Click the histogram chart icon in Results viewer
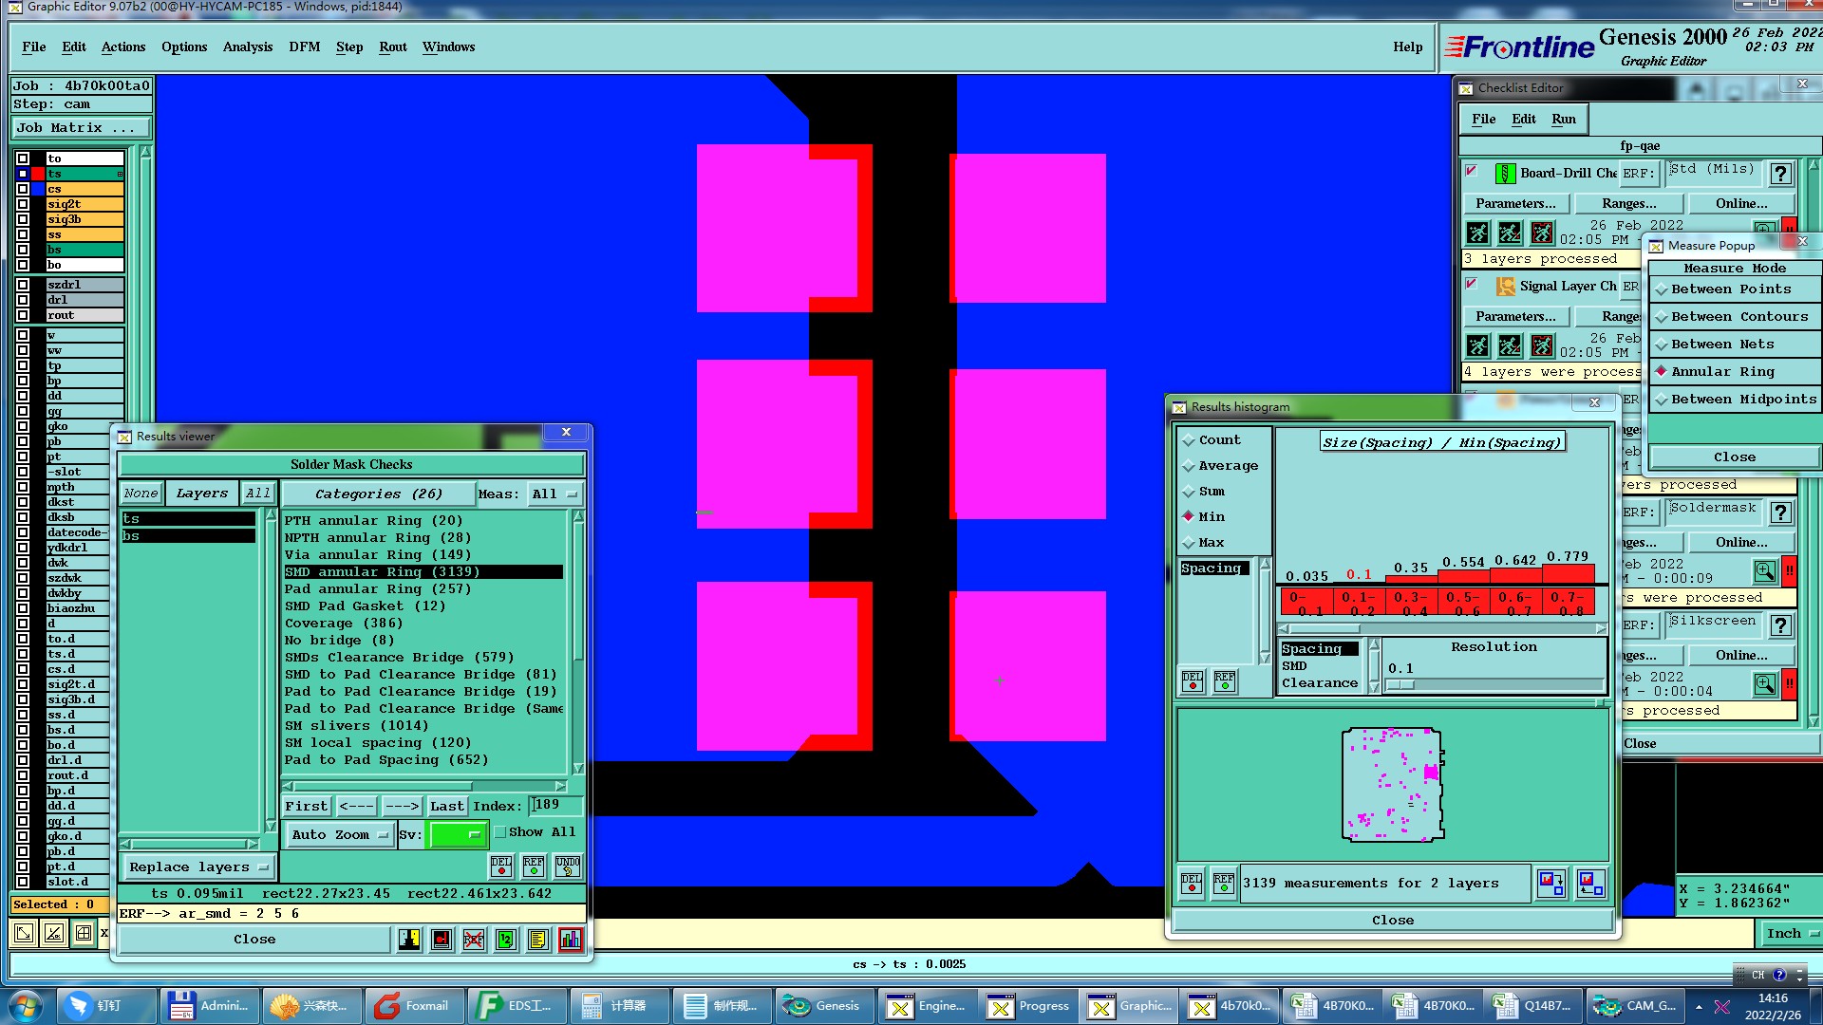 click(x=570, y=940)
